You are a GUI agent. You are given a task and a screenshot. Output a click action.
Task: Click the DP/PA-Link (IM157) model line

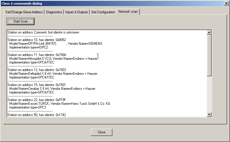point(55,44)
